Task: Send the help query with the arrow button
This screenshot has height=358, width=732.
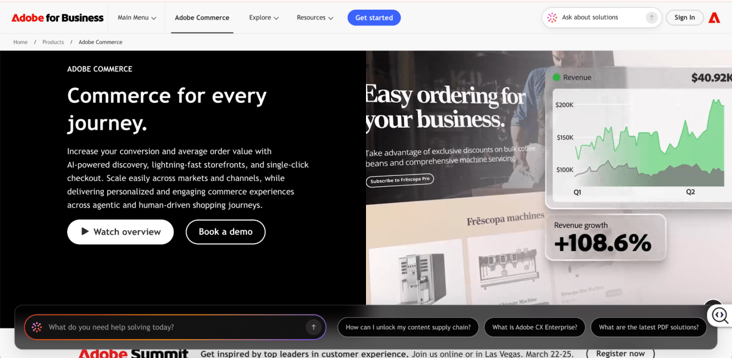Action: [x=314, y=327]
